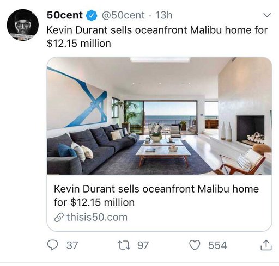Open the reply speech bubble icon
Screen dimensions: 279x266
(53, 245)
